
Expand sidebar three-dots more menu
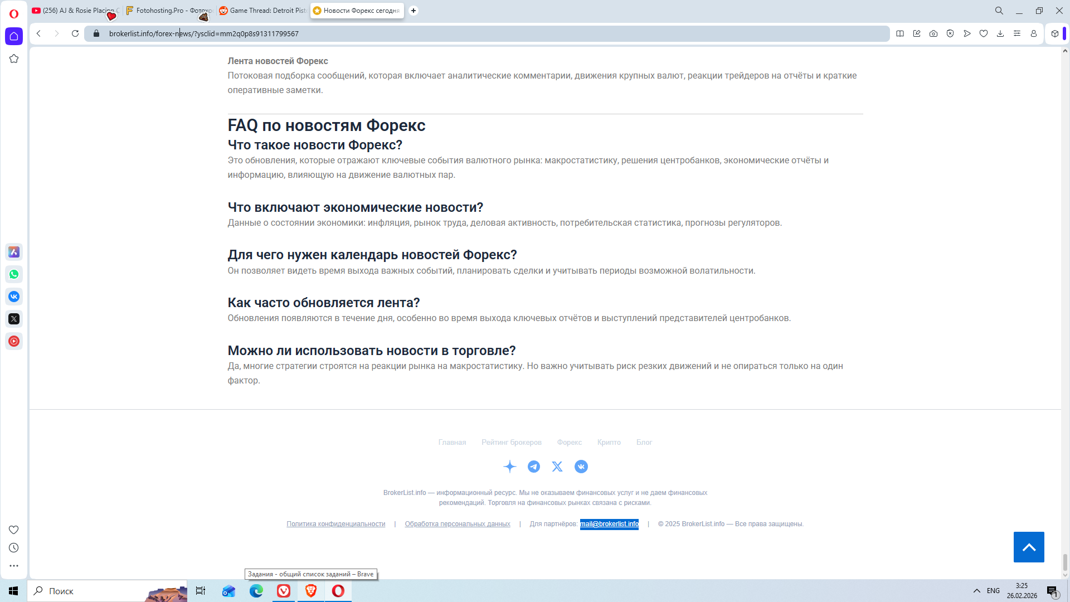14,566
